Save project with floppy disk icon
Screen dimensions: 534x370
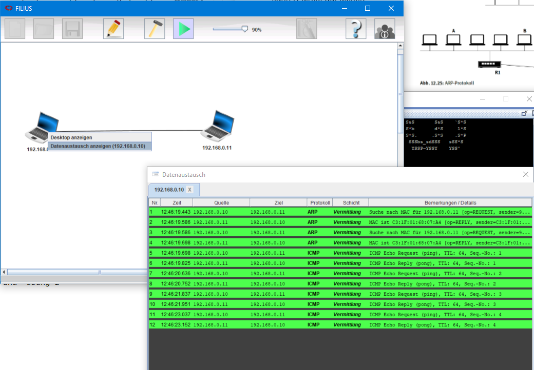[x=72, y=29]
